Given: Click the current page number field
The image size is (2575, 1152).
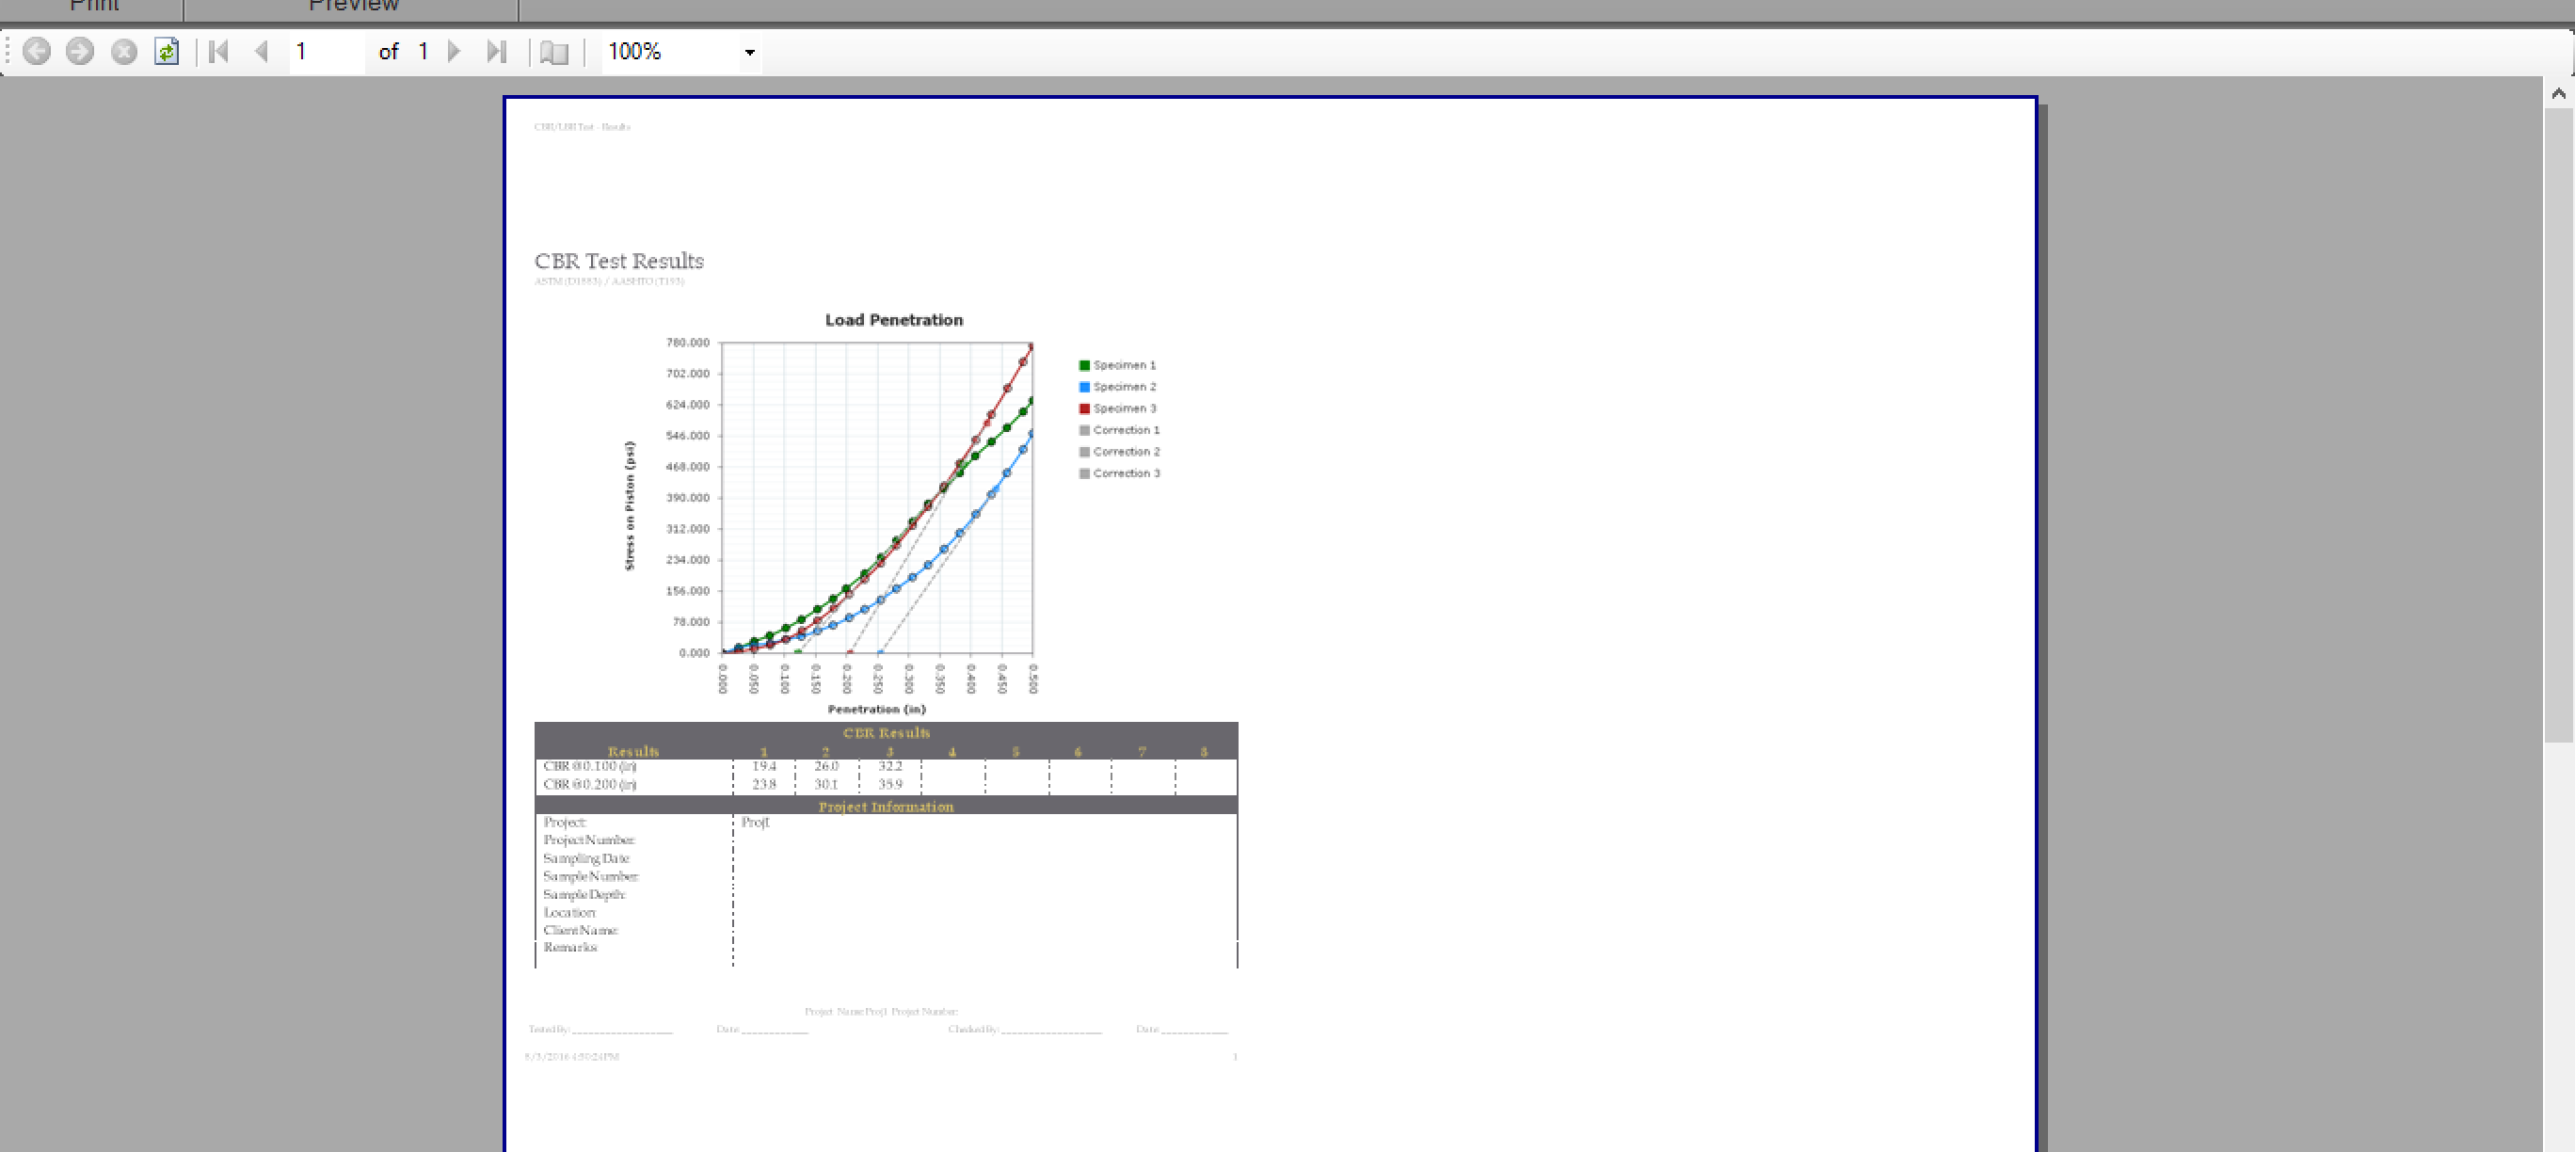Looking at the screenshot, I should (325, 51).
